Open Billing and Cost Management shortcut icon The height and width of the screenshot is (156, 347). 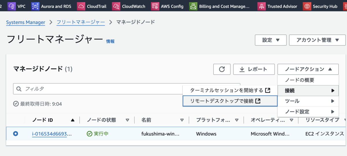click(193, 6)
